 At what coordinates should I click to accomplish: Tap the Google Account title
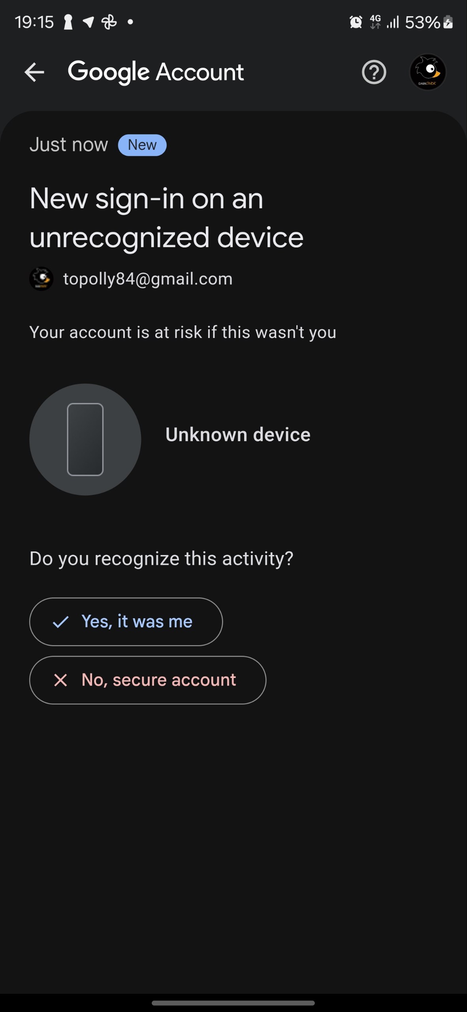(x=156, y=72)
